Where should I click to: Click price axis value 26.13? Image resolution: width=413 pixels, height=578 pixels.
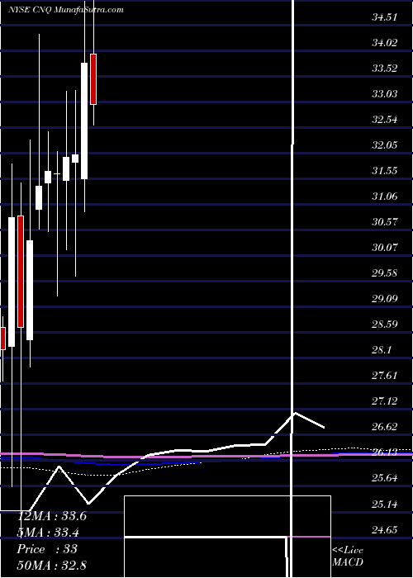coord(384,452)
